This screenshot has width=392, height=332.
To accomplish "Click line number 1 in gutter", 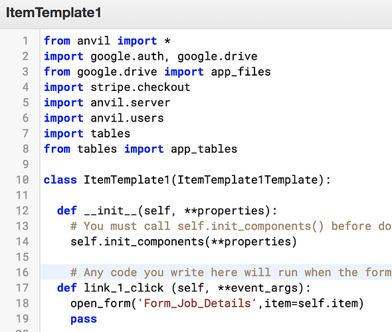I will point(25,41).
